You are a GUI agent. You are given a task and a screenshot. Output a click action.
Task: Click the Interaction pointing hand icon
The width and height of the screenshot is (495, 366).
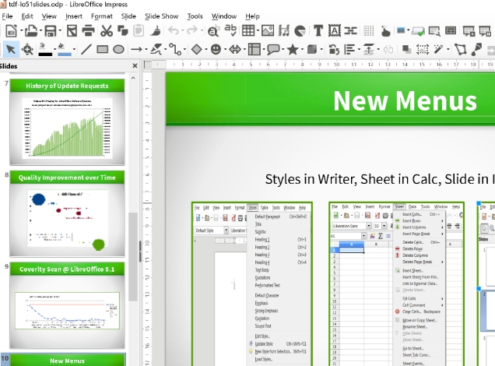pos(385,31)
